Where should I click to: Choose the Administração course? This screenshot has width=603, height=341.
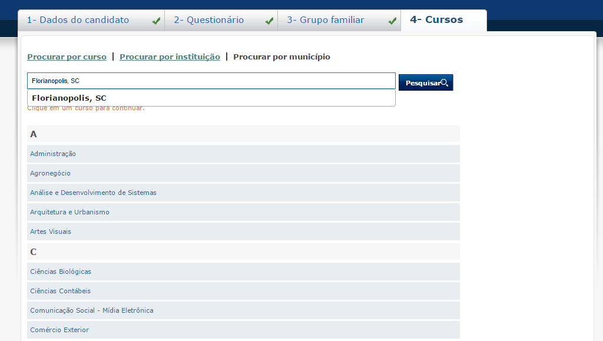(x=53, y=154)
